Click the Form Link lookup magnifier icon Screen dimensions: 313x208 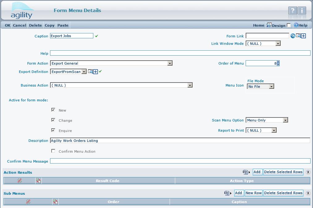[x=298, y=36]
